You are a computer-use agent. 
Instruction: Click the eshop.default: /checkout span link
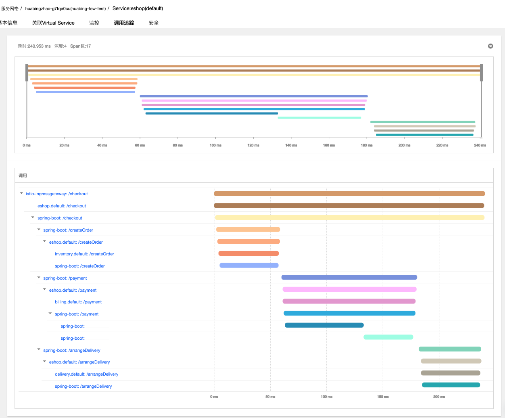pyautogui.click(x=62, y=206)
